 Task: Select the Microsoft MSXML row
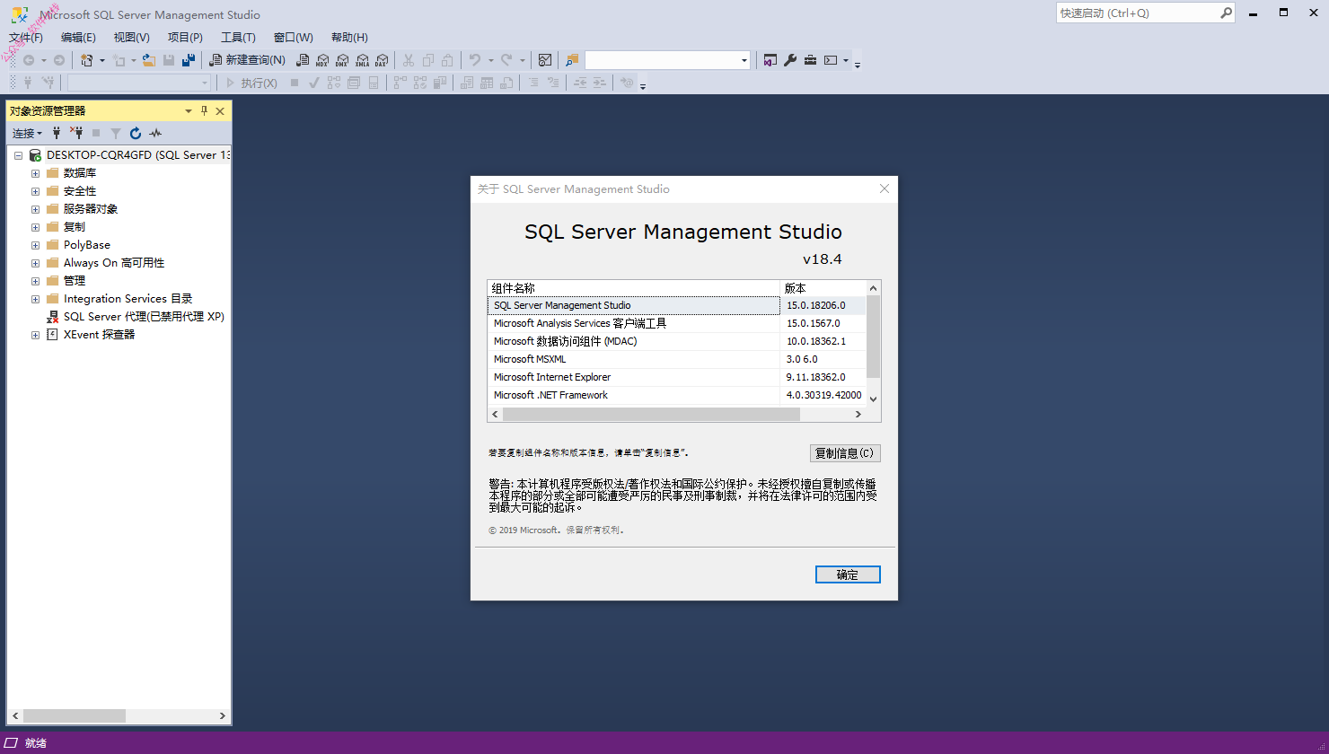tap(677, 359)
